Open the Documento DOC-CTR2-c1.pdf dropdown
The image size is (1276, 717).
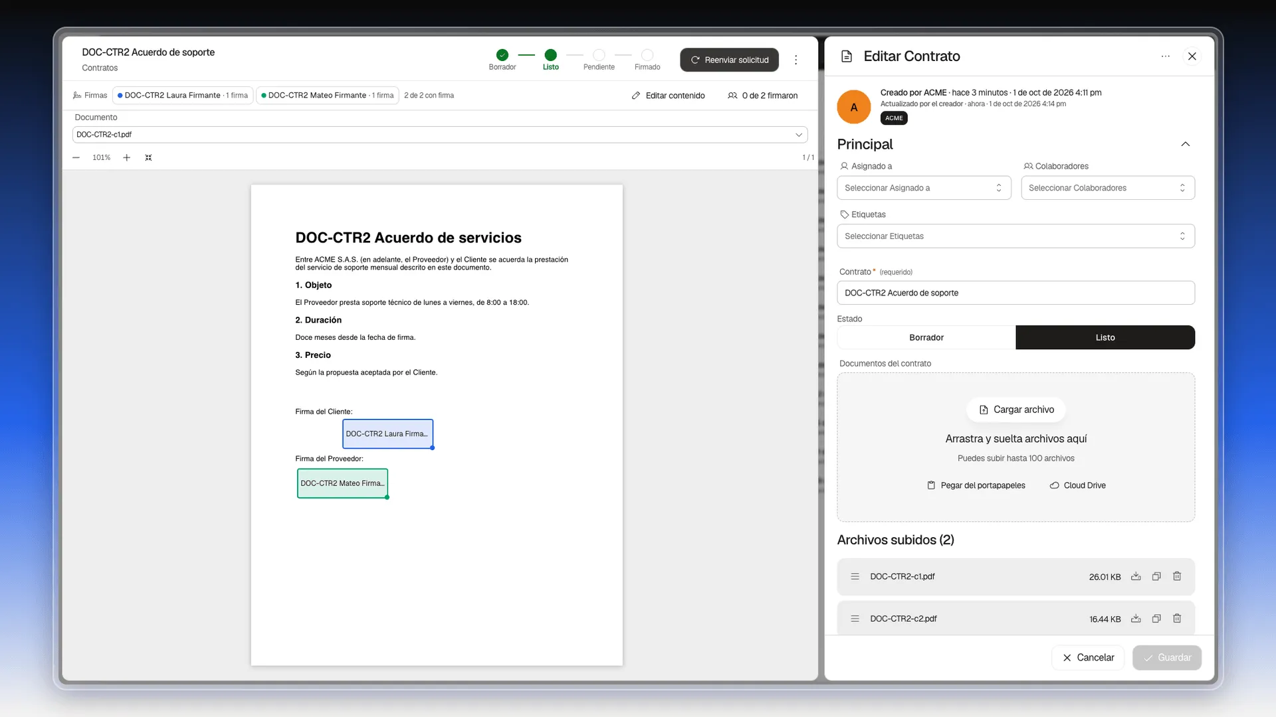tap(440, 135)
